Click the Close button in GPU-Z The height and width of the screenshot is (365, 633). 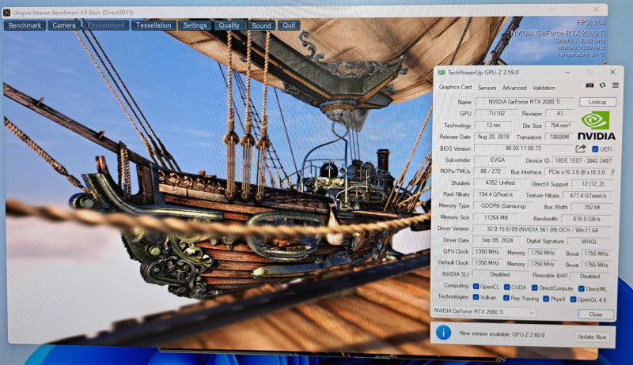pos(596,314)
